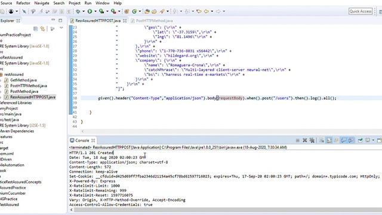
Task: Select PostMethod.java in Explorer tree
Action: pos(24,91)
